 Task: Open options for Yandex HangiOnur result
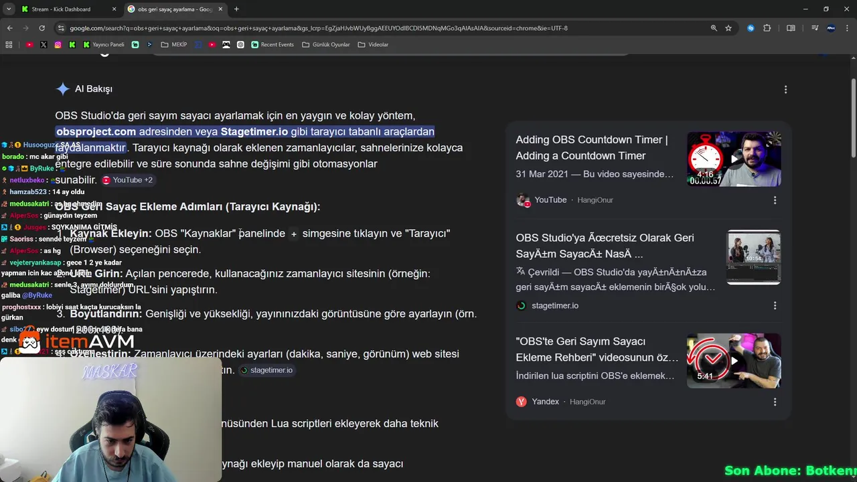[x=775, y=402]
